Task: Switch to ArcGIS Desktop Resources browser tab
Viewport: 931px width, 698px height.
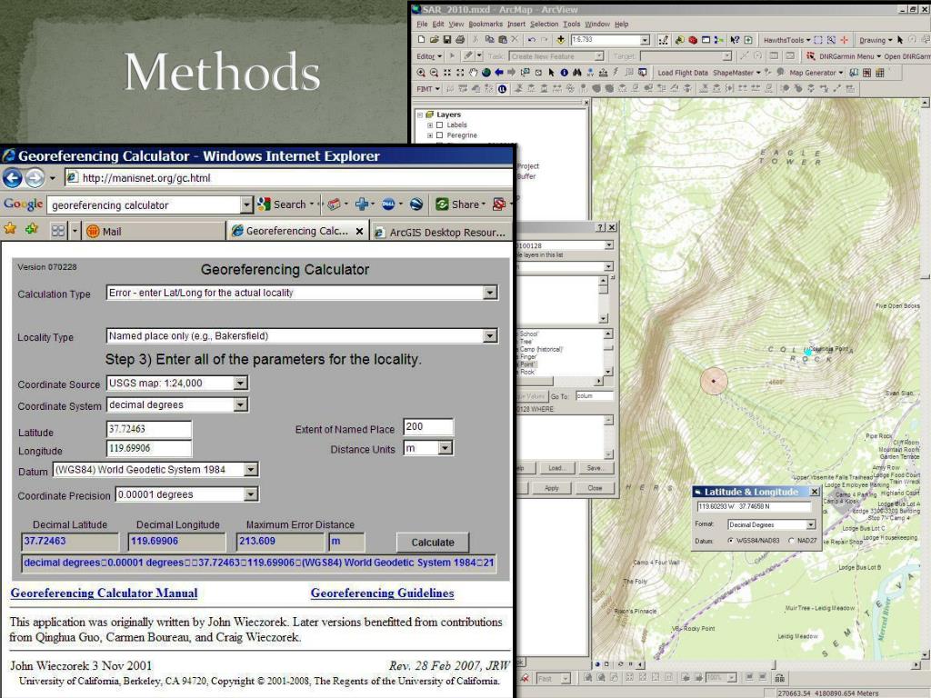Action: click(441, 232)
